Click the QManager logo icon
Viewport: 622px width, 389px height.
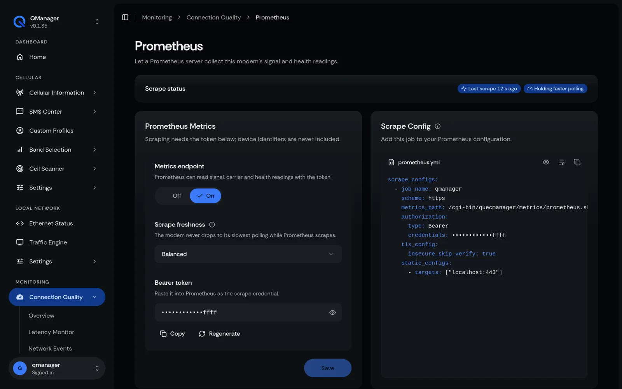(x=19, y=22)
